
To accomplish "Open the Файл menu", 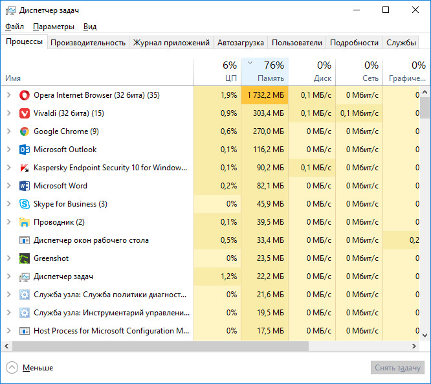I will [15, 27].
